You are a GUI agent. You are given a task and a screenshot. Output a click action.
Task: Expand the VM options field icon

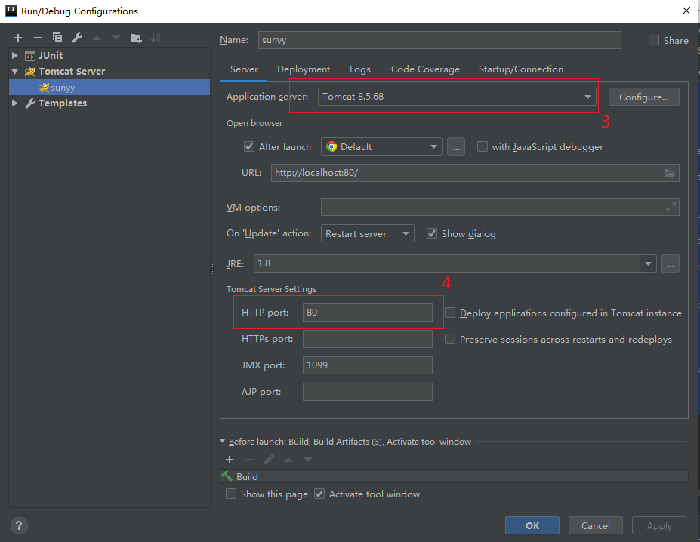(671, 207)
